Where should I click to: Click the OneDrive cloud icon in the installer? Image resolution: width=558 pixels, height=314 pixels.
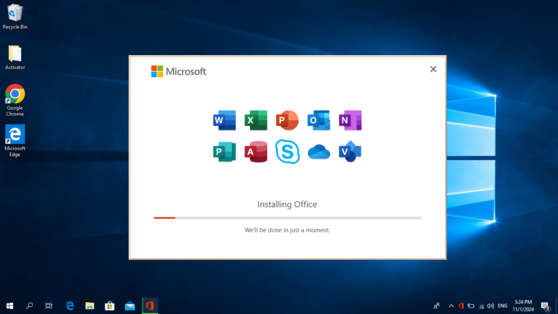[319, 152]
